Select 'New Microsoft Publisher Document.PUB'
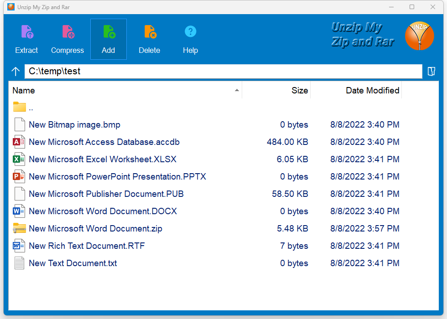The height and width of the screenshot is (319, 447). pyautogui.click(x=106, y=194)
